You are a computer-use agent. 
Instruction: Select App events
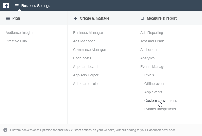coord(153,92)
